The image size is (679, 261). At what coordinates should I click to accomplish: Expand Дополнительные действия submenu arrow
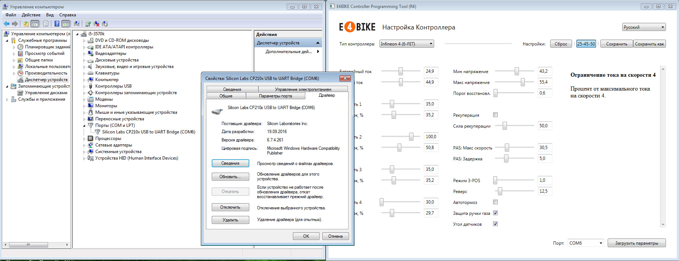click(x=318, y=52)
